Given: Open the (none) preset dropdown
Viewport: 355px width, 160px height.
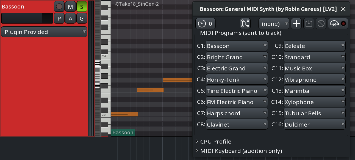Looking at the screenshot, I should (274, 24).
